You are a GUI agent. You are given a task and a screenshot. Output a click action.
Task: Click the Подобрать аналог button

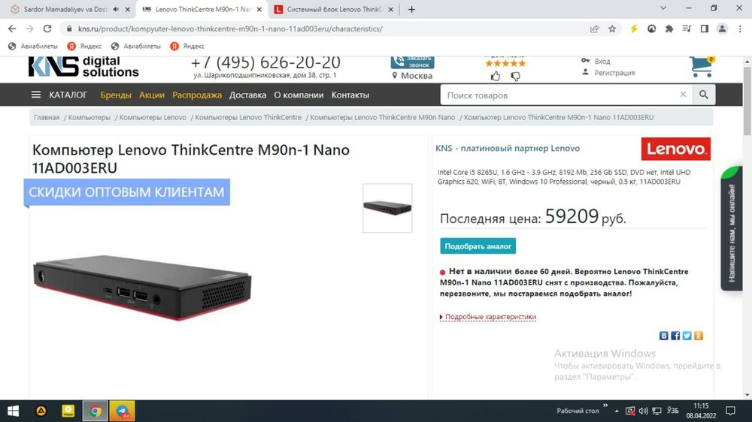pyautogui.click(x=478, y=246)
